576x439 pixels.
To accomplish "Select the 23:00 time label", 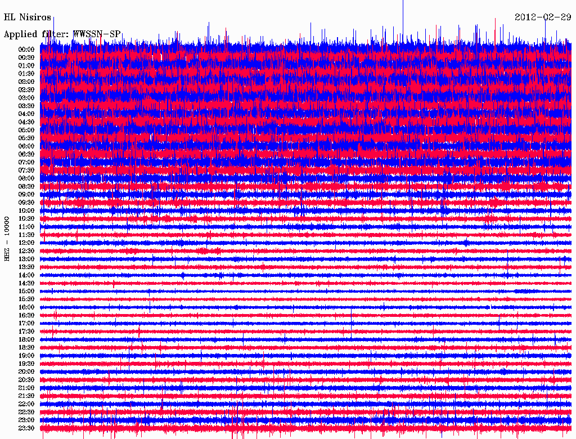I will [x=26, y=420].
